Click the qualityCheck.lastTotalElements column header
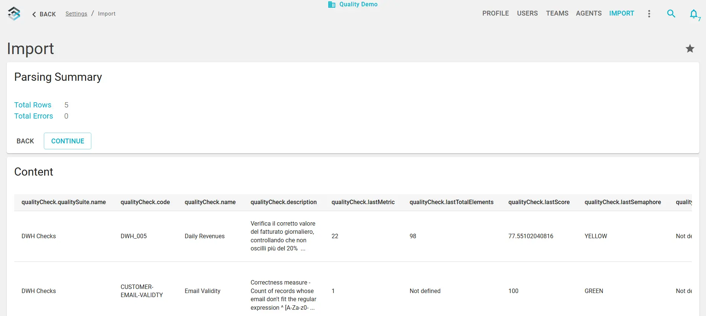The image size is (706, 316). (451, 202)
